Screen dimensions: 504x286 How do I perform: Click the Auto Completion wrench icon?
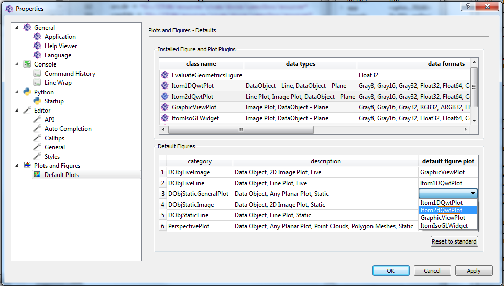37,129
